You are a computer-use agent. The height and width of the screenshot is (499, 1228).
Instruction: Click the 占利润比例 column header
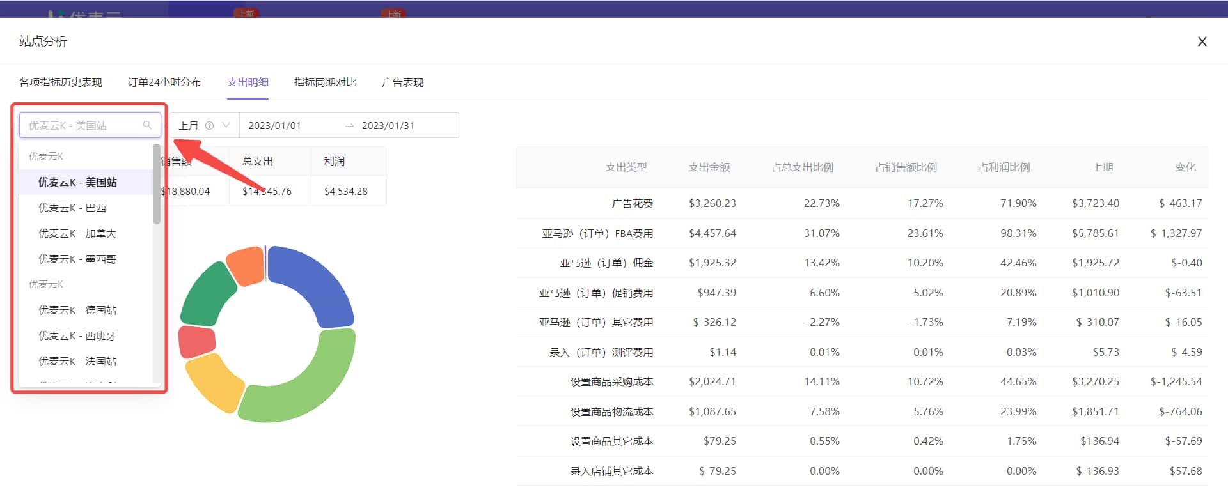point(1004,167)
